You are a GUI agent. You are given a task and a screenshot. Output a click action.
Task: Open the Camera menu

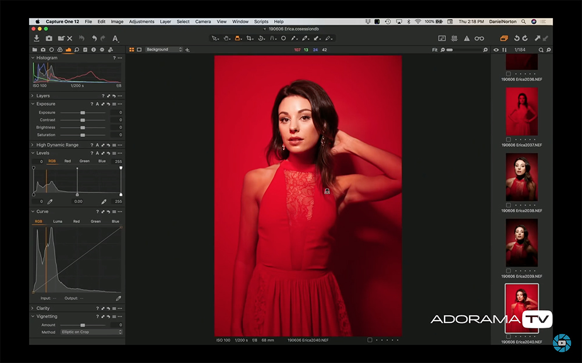[203, 21]
